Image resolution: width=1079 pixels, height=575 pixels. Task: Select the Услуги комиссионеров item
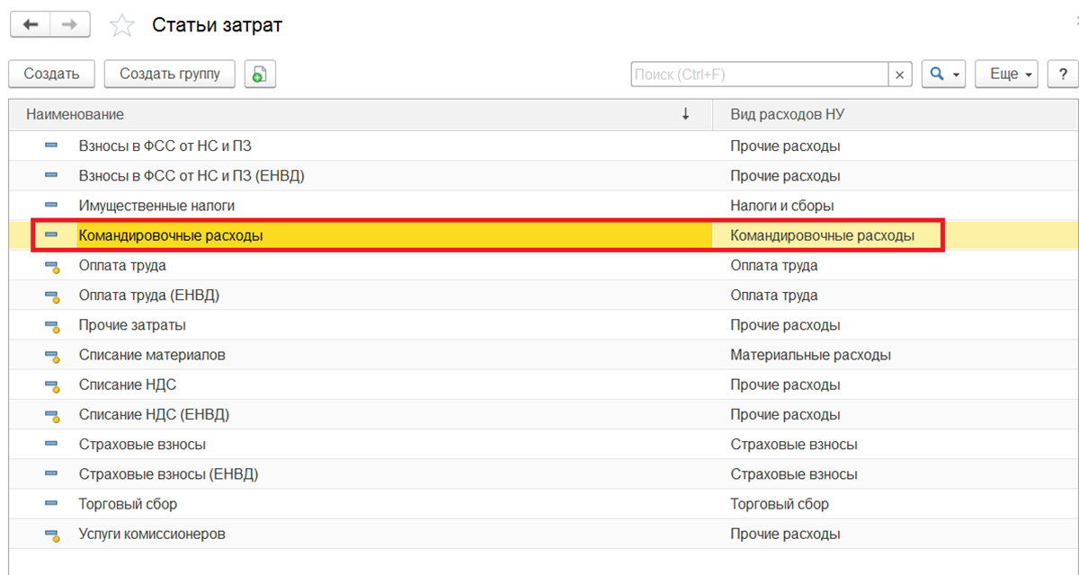tap(152, 534)
